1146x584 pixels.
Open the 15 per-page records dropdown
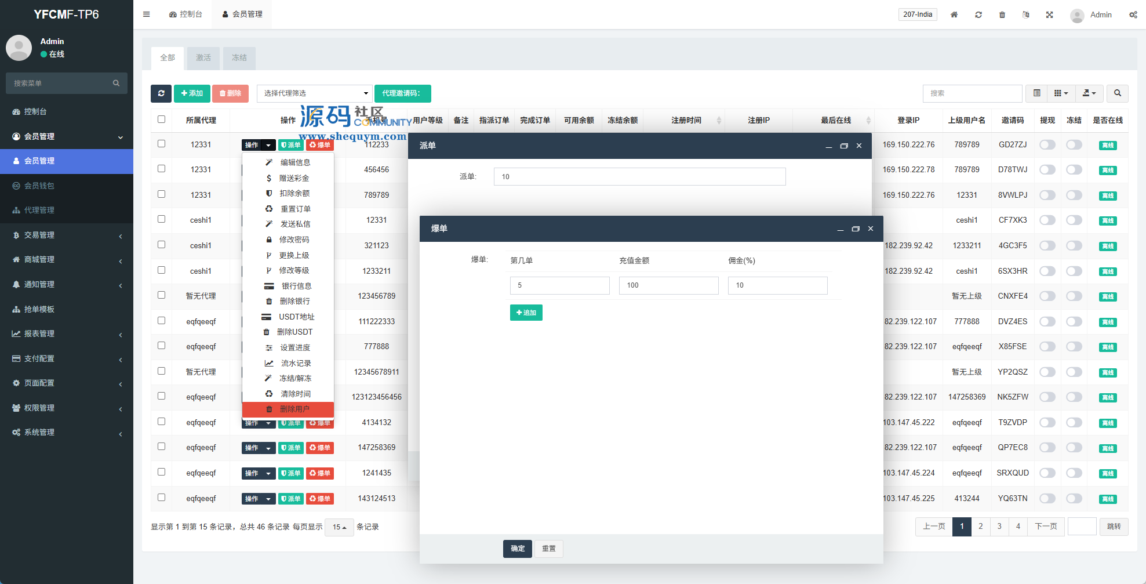pos(339,527)
